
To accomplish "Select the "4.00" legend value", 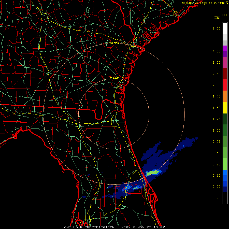I will [217, 51].
